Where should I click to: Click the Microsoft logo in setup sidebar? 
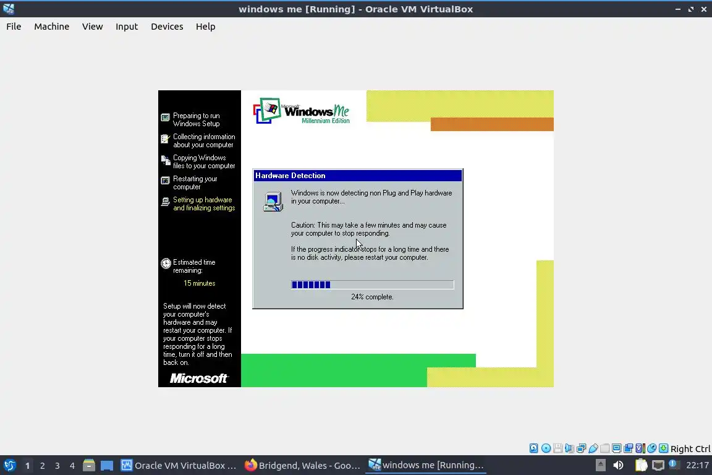pos(199,378)
